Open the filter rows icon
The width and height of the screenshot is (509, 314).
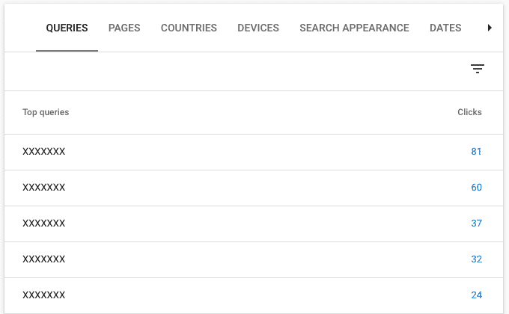(x=478, y=69)
